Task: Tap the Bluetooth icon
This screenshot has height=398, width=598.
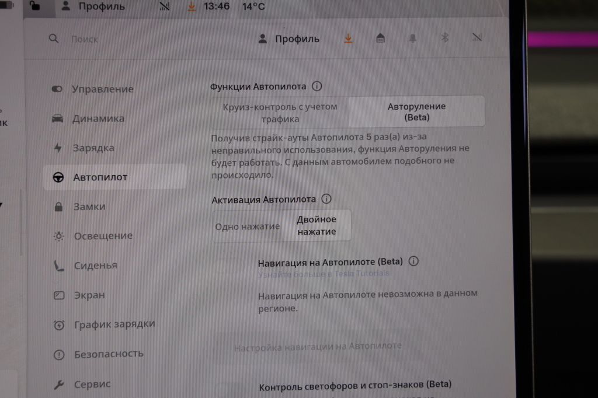Action: coord(444,39)
